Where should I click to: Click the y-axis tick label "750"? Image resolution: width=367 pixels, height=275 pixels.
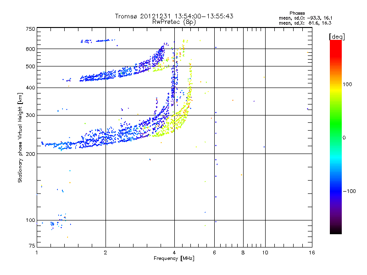tap(31, 29)
